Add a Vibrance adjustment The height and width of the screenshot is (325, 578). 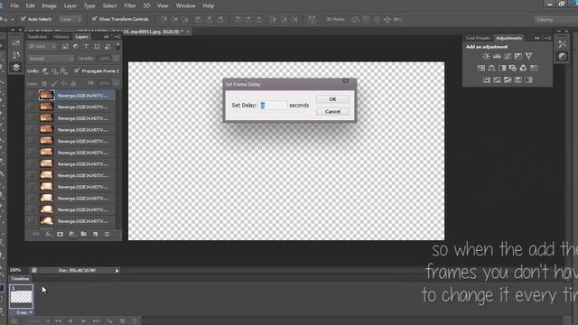(528, 56)
